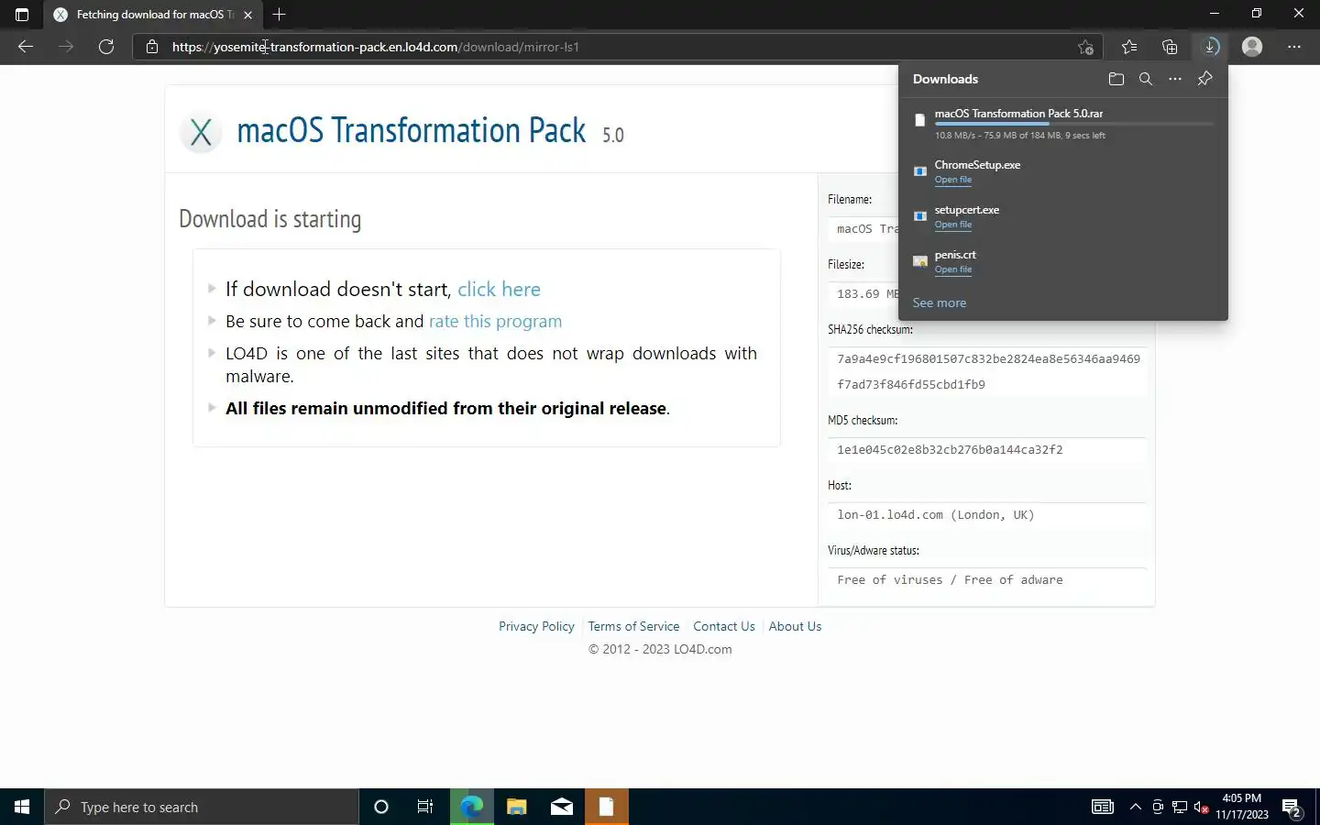Open Task View on taskbar

pyautogui.click(x=425, y=807)
